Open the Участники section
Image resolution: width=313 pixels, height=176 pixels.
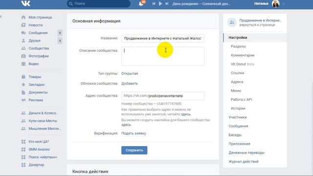click(238, 117)
